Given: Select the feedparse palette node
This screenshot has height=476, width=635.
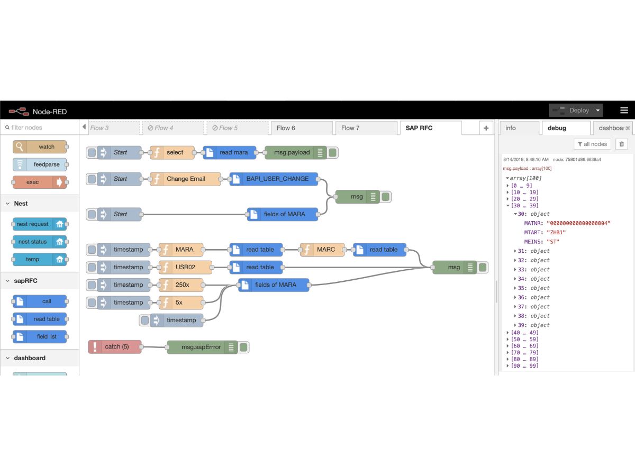Looking at the screenshot, I should pos(40,164).
